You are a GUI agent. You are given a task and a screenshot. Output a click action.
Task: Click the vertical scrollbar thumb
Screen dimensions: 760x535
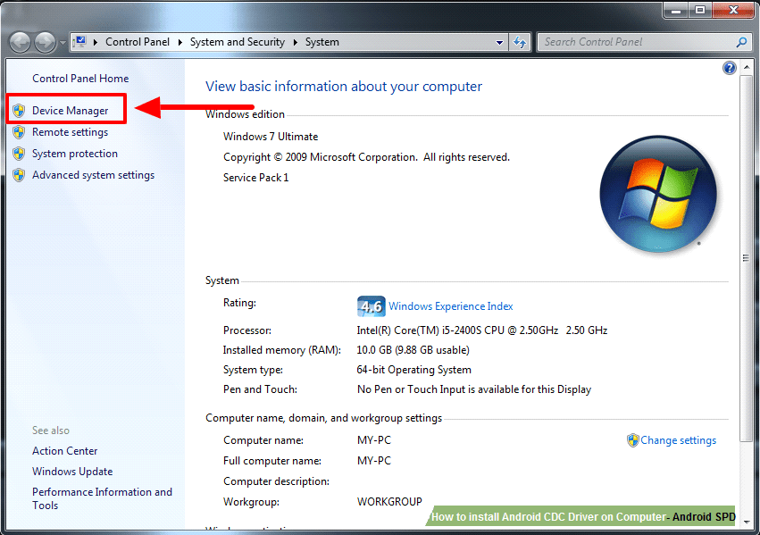746,258
